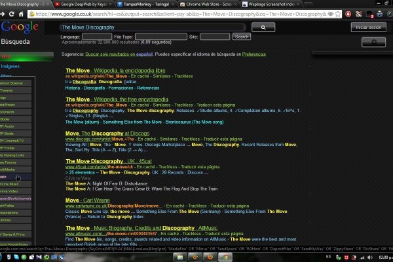The width and height of the screenshot is (393, 262).
Task: Click En caché on the en.wikipedia.org result
Action: point(140,105)
